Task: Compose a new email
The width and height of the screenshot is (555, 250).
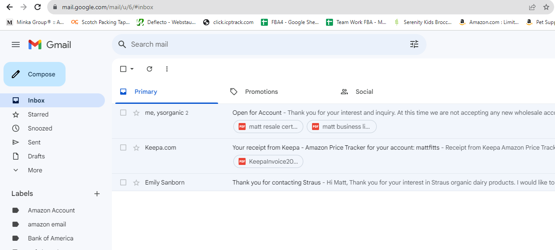Action: 35,74
